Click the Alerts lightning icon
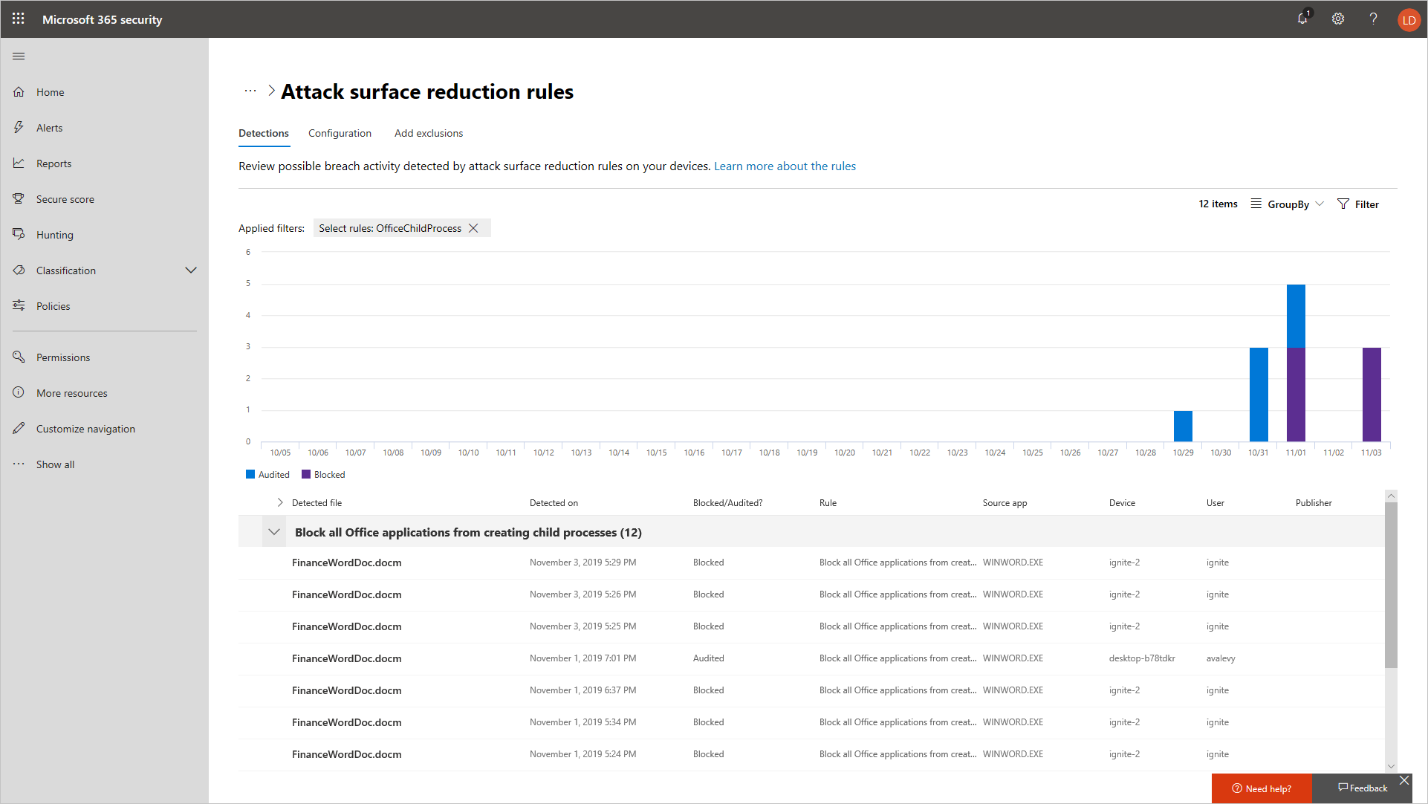 (x=19, y=128)
